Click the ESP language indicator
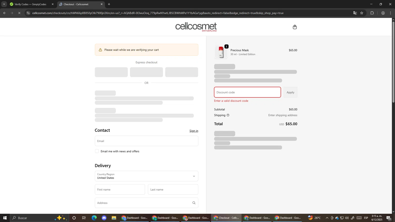Viewport: 395px width, 222px height. click(x=366, y=218)
